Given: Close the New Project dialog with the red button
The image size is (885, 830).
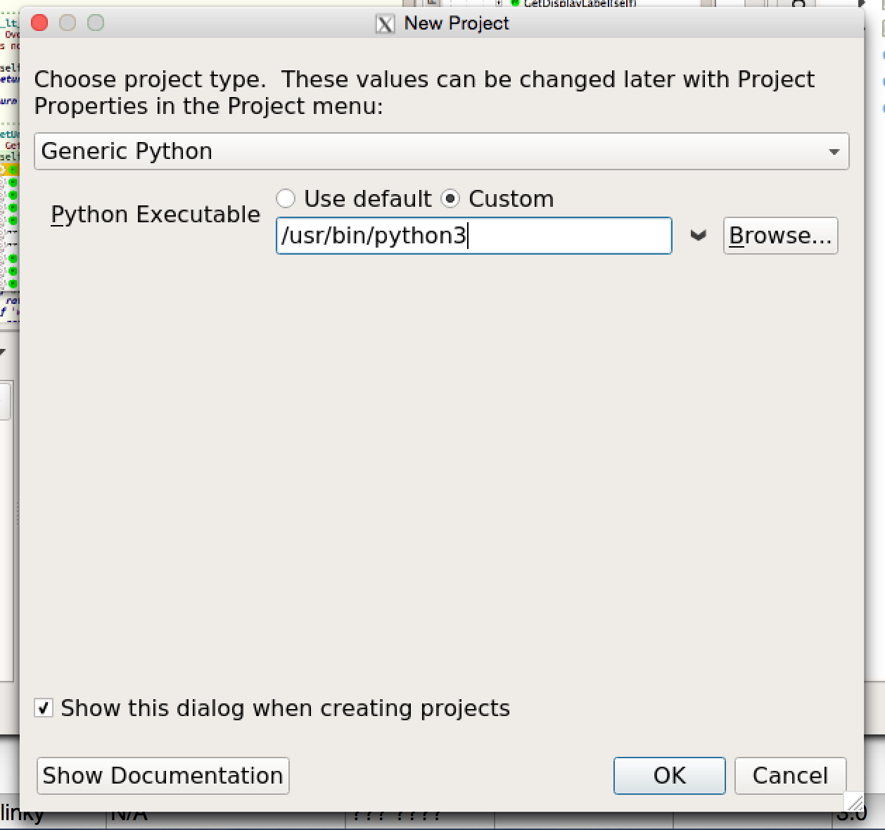Looking at the screenshot, I should click(x=40, y=23).
